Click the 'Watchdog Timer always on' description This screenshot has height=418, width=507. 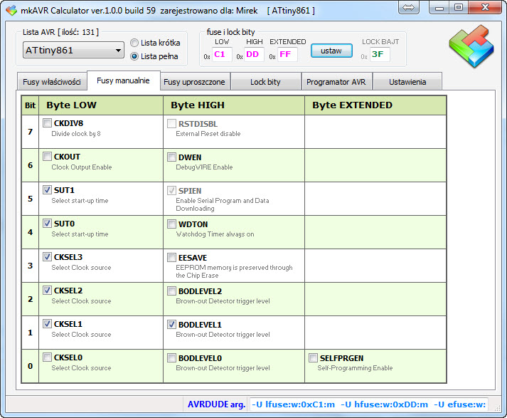click(215, 234)
